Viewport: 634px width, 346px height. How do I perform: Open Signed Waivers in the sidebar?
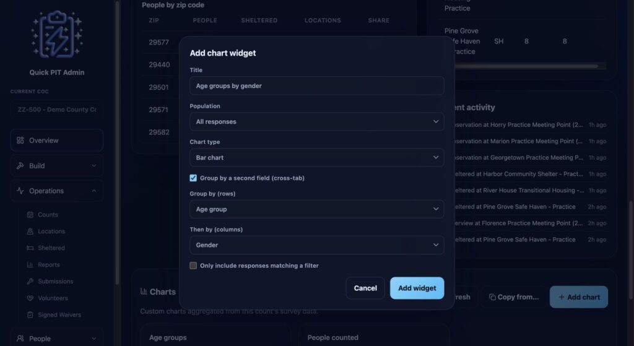[61, 314]
